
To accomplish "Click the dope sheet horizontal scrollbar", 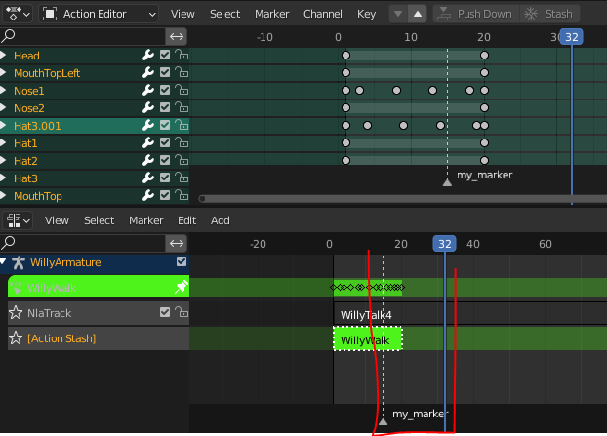I will pos(403,198).
